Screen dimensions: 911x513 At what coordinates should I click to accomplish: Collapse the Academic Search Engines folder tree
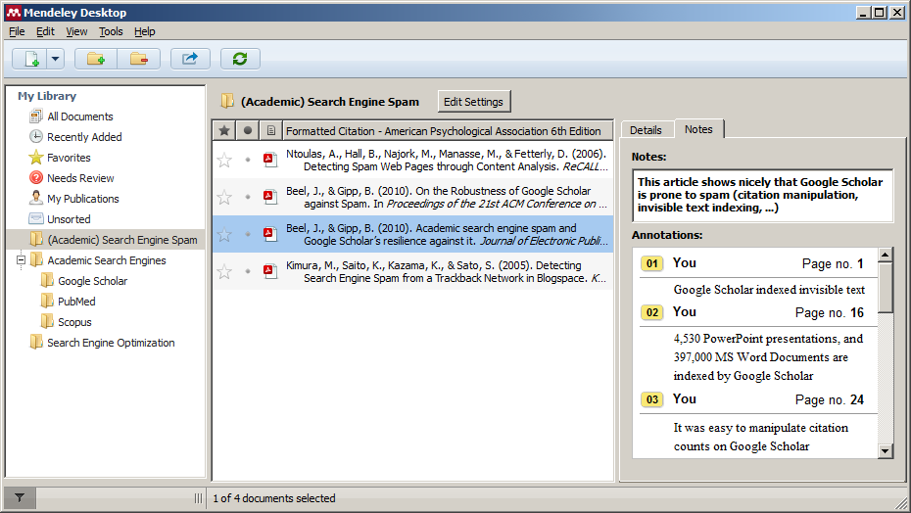pos(21,259)
